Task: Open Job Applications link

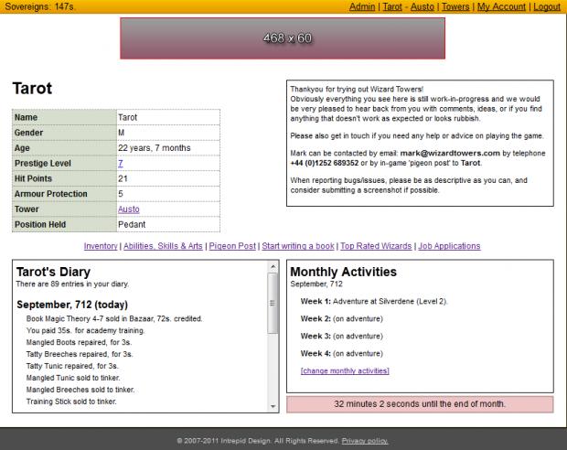Action: (449, 246)
